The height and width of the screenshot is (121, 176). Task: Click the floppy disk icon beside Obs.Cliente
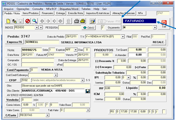88,91
